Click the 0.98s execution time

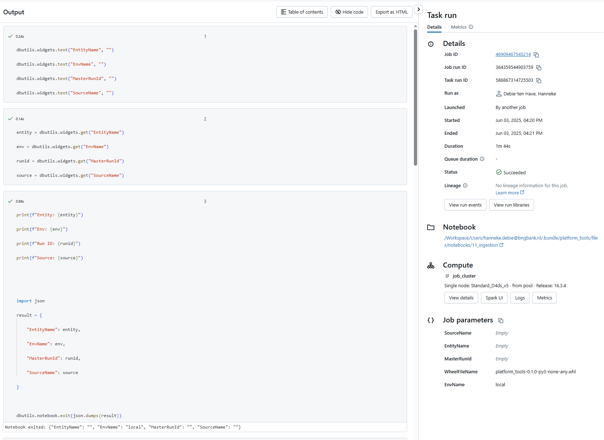[20, 201]
